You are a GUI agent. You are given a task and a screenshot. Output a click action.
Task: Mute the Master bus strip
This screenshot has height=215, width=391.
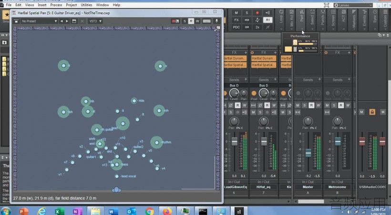tap(298, 106)
